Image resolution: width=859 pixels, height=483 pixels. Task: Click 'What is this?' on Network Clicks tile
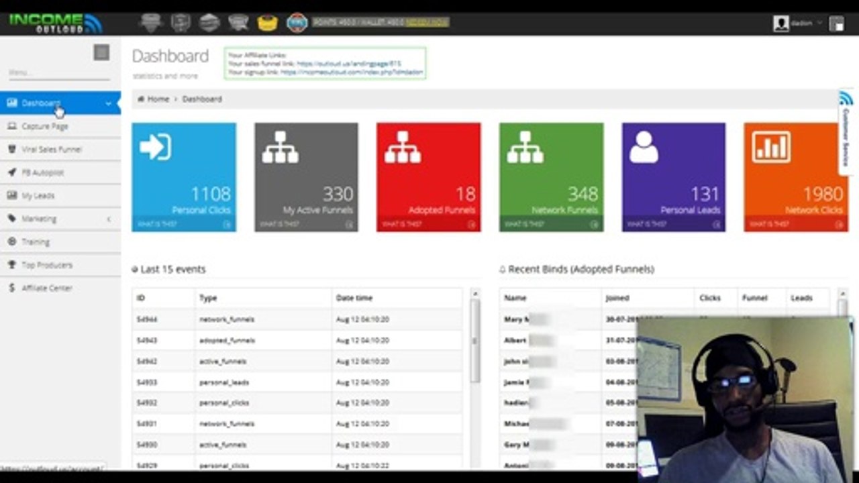pyautogui.click(x=769, y=224)
